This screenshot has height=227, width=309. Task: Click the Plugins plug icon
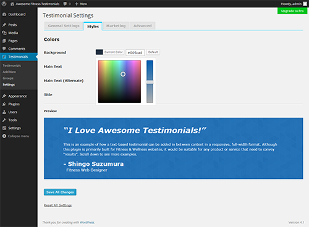tap(4, 104)
